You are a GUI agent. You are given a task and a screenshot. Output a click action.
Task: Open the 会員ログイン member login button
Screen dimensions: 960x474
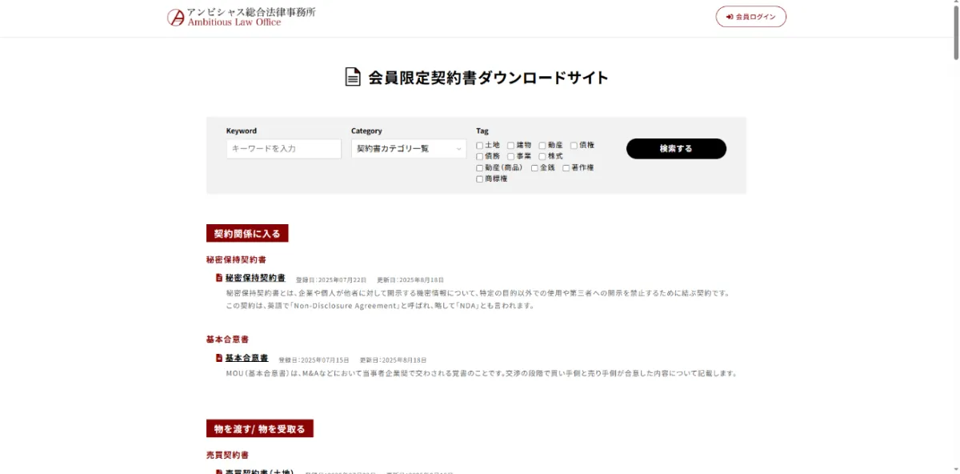pyautogui.click(x=750, y=17)
